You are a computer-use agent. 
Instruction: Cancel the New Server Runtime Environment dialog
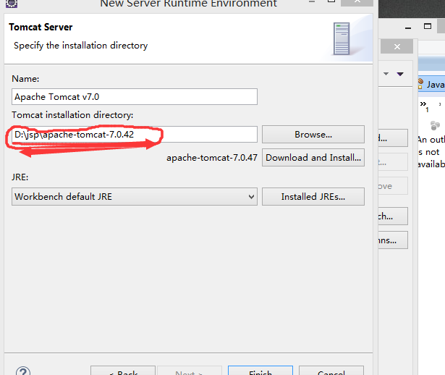(331, 371)
